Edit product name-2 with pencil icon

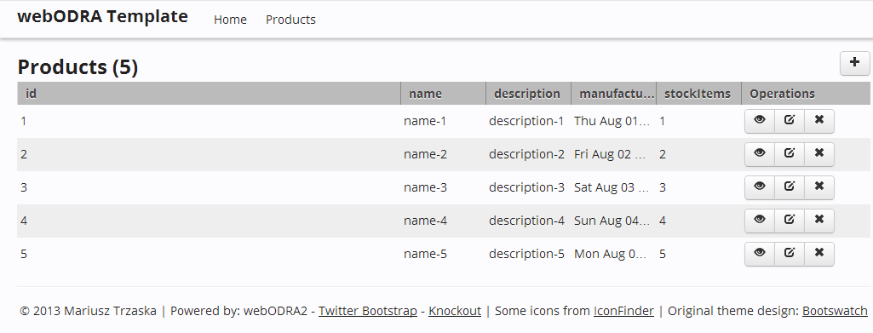790,154
